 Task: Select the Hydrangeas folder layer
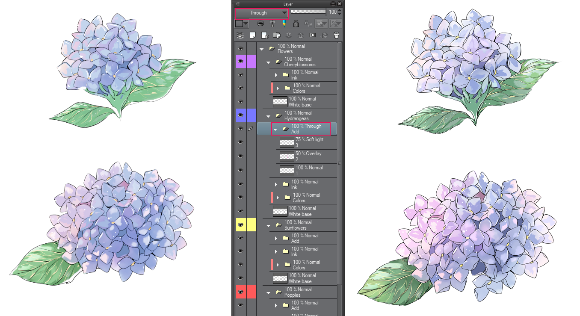[304, 115]
